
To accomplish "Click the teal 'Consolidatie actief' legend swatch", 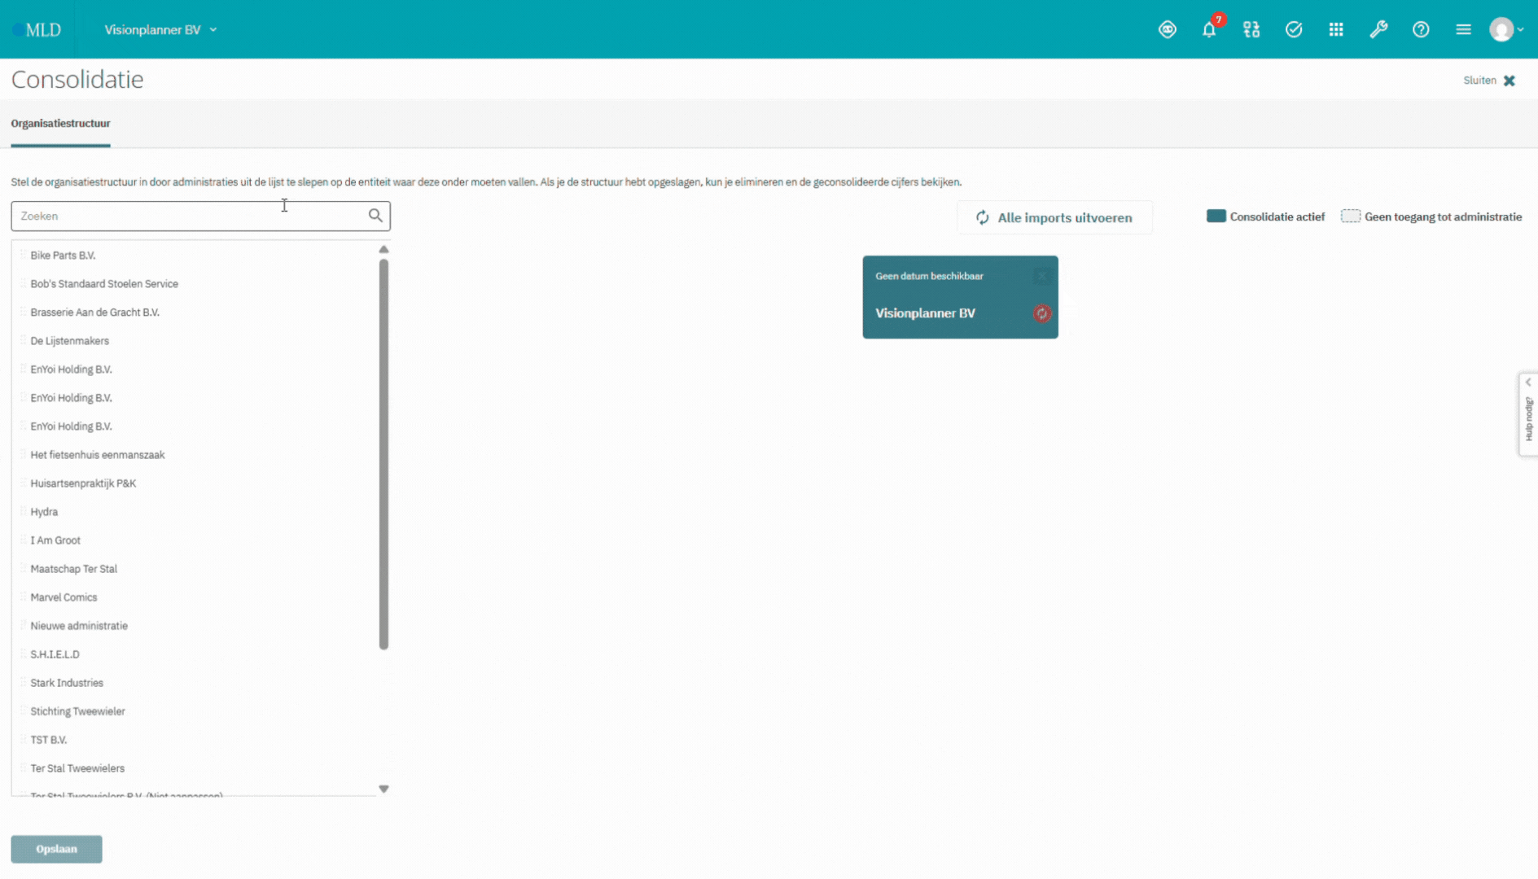I will tap(1216, 216).
